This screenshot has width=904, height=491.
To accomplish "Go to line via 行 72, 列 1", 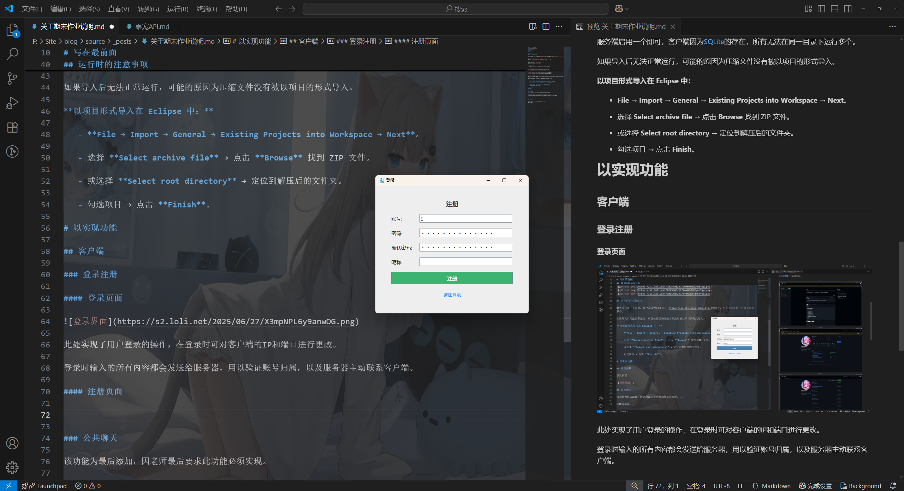I will (x=663, y=486).
